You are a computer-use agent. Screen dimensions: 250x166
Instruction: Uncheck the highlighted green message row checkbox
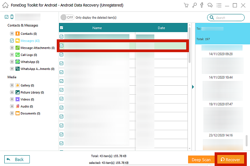click(61, 46)
